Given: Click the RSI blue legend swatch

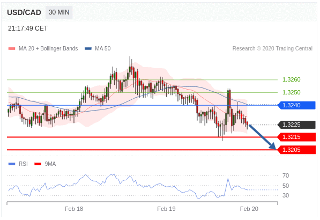Looking at the screenshot, I should (x=12, y=164).
